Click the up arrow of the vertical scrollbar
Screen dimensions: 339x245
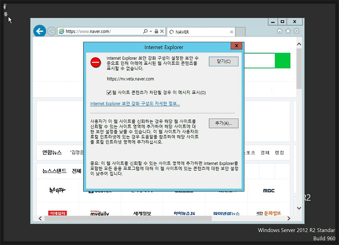pos(299,44)
